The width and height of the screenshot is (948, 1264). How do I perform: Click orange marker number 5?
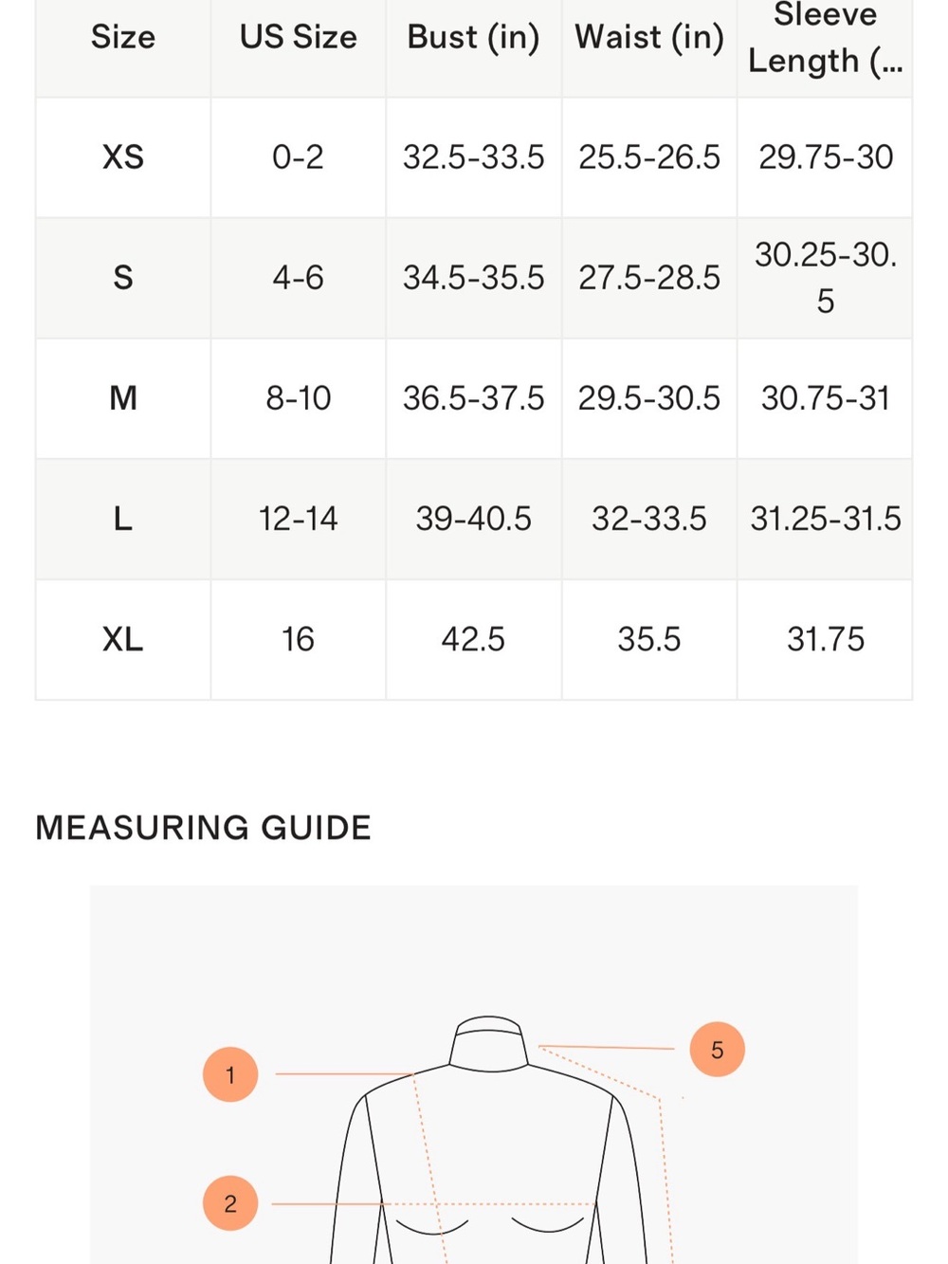tap(717, 1050)
